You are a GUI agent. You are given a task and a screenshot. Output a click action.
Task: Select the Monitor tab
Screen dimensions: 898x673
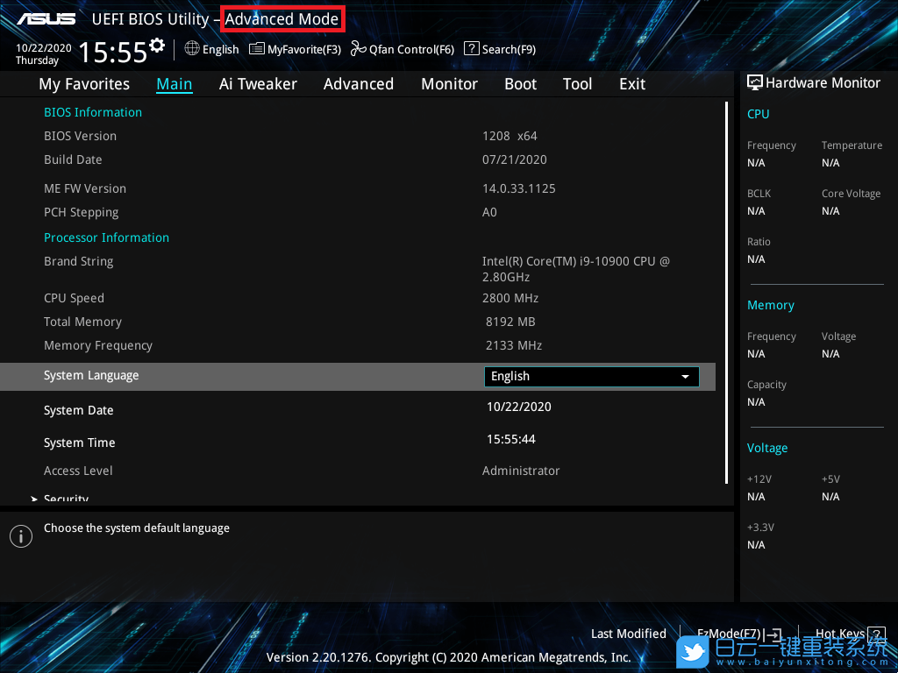coord(449,84)
